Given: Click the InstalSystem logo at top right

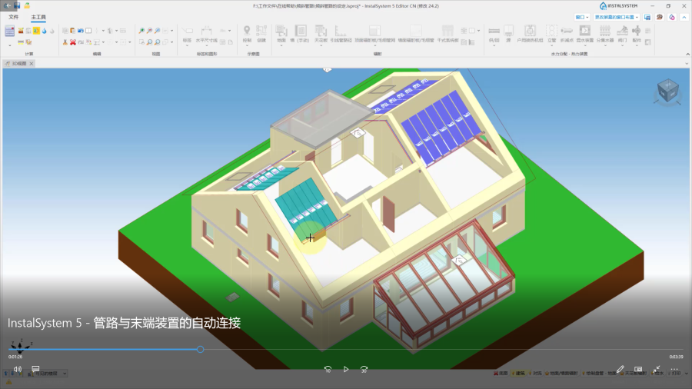Looking at the screenshot, I should (619, 5).
